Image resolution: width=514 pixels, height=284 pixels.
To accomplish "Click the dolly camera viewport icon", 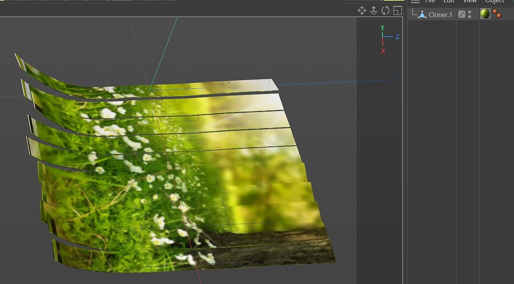I will (373, 11).
